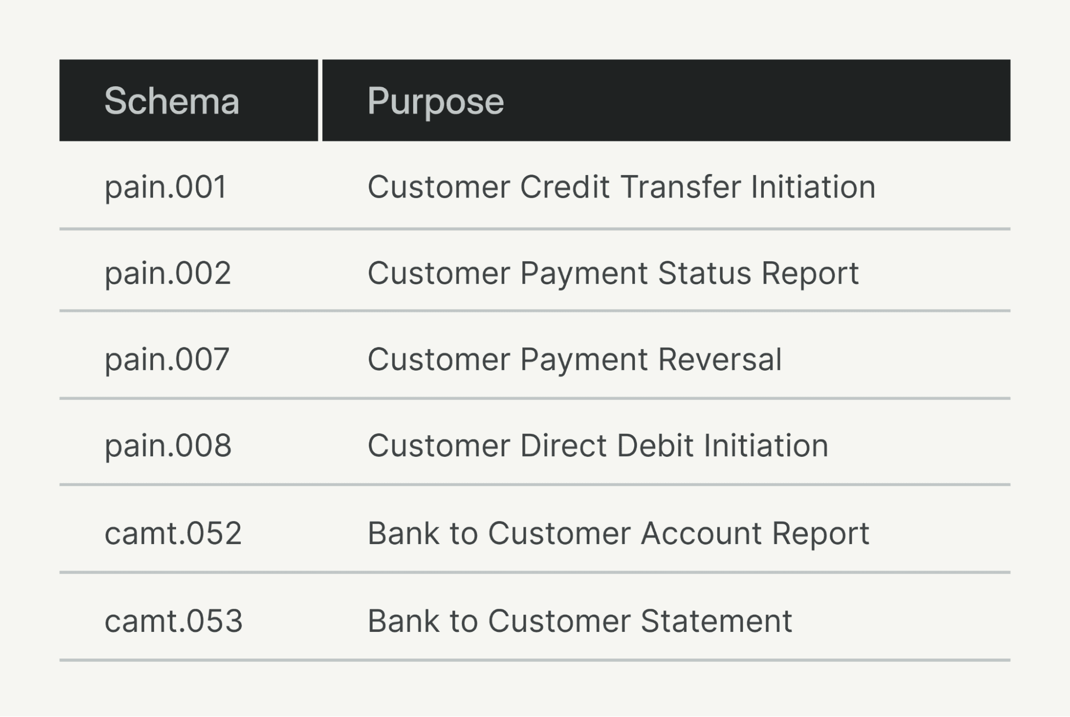Click the Purpose column header
1070x717 pixels.
pos(435,101)
